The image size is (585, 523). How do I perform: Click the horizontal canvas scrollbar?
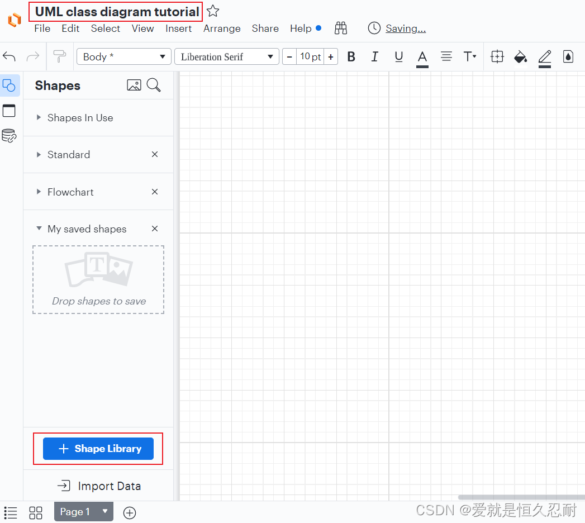click(x=521, y=497)
